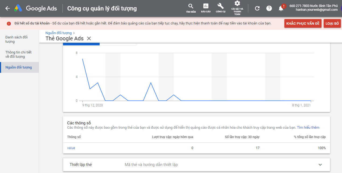Viewport: 342px width, 173px height.
Task: Open the help question mark icon
Action: point(269,8)
